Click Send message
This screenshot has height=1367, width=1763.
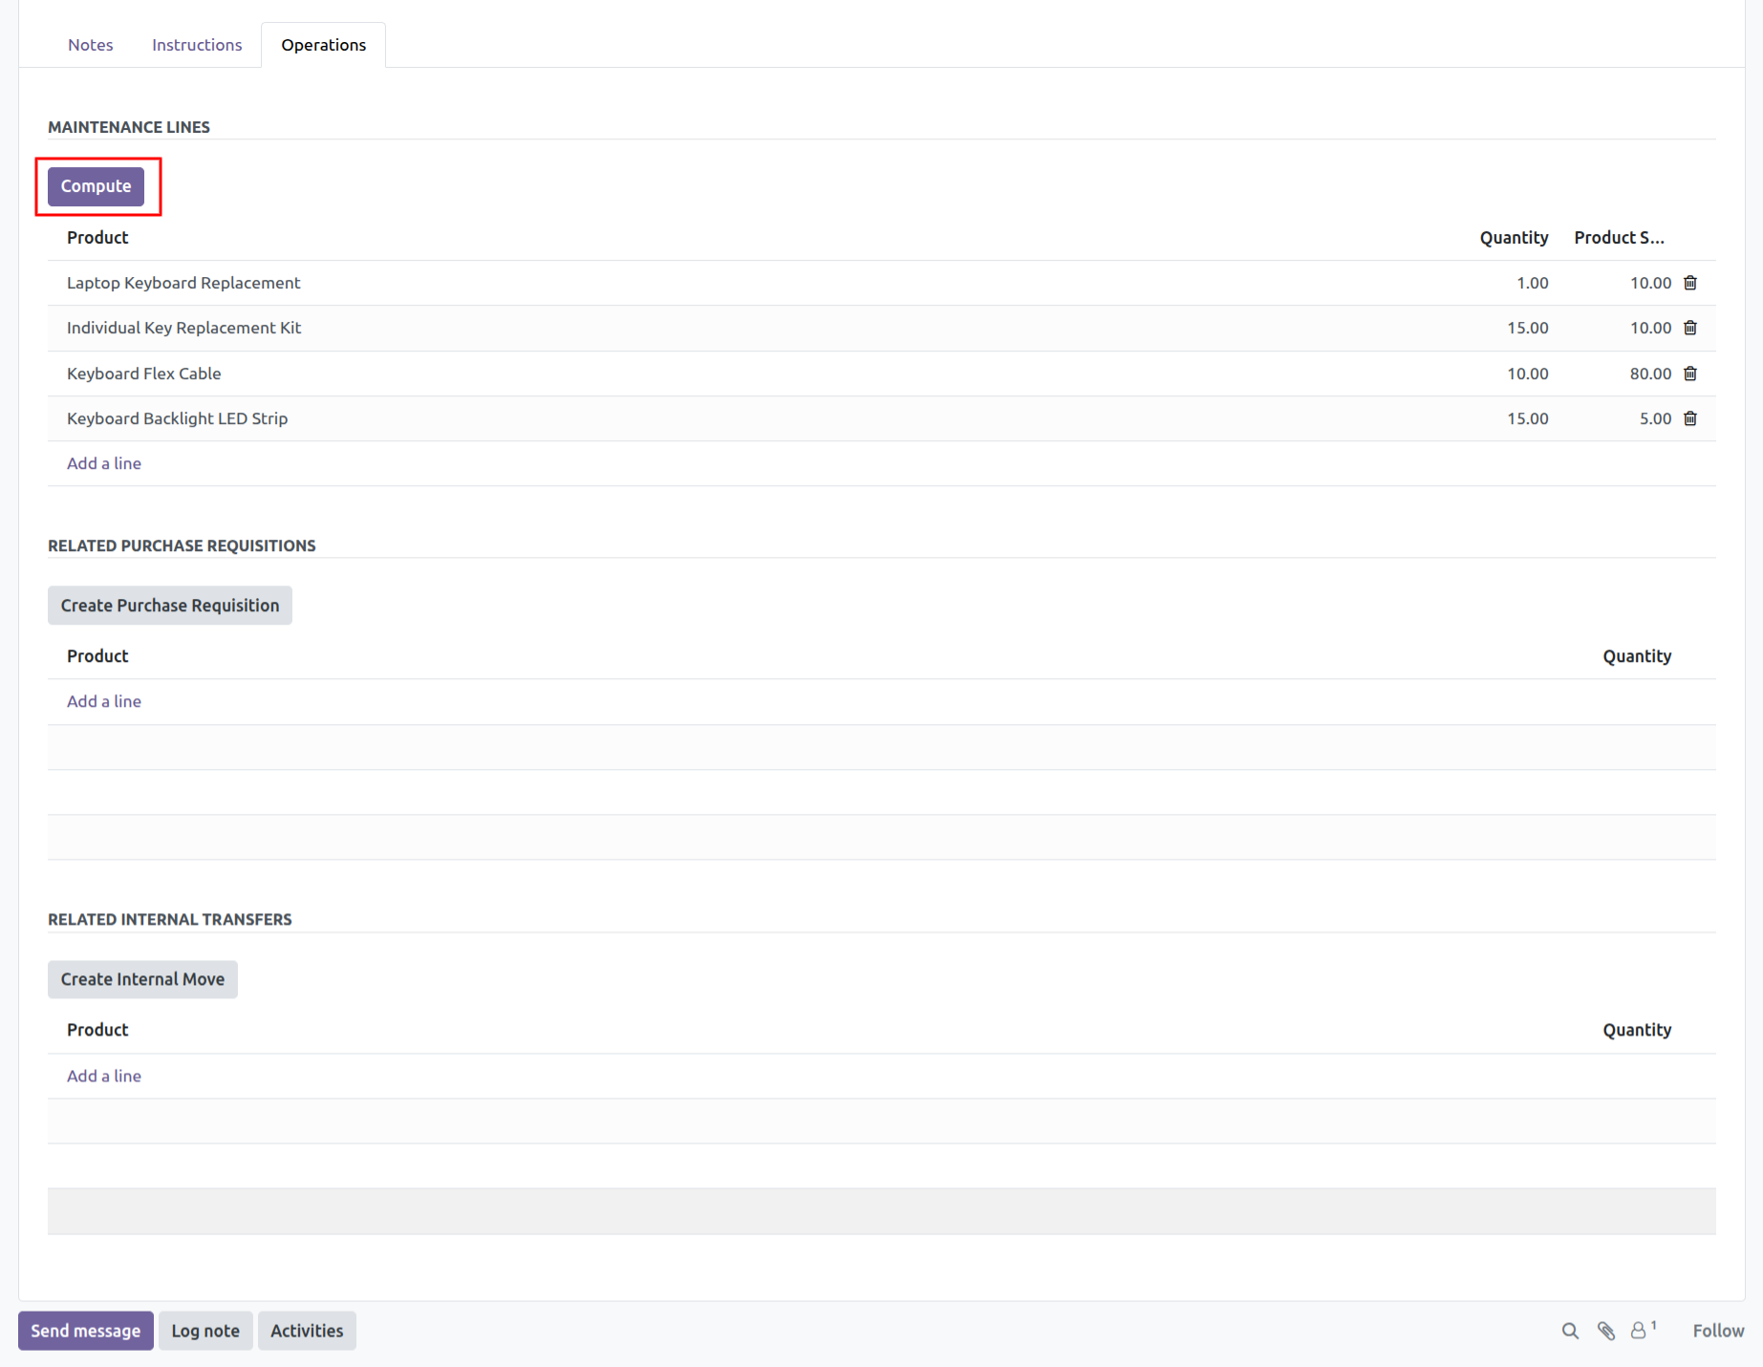pyautogui.click(x=86, y=1331)
